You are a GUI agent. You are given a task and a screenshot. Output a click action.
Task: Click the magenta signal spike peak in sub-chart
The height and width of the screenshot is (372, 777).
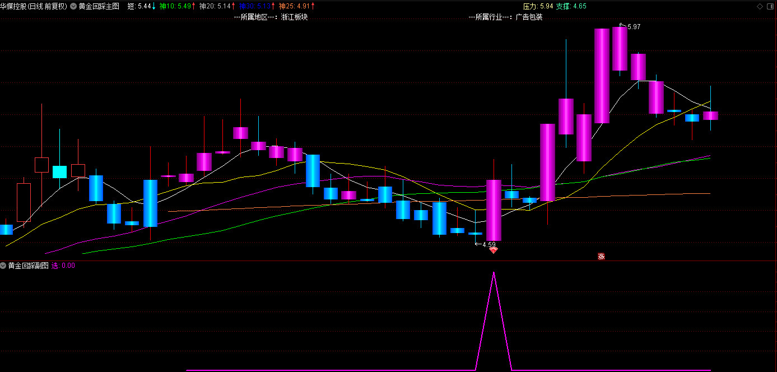coord(494,272)
